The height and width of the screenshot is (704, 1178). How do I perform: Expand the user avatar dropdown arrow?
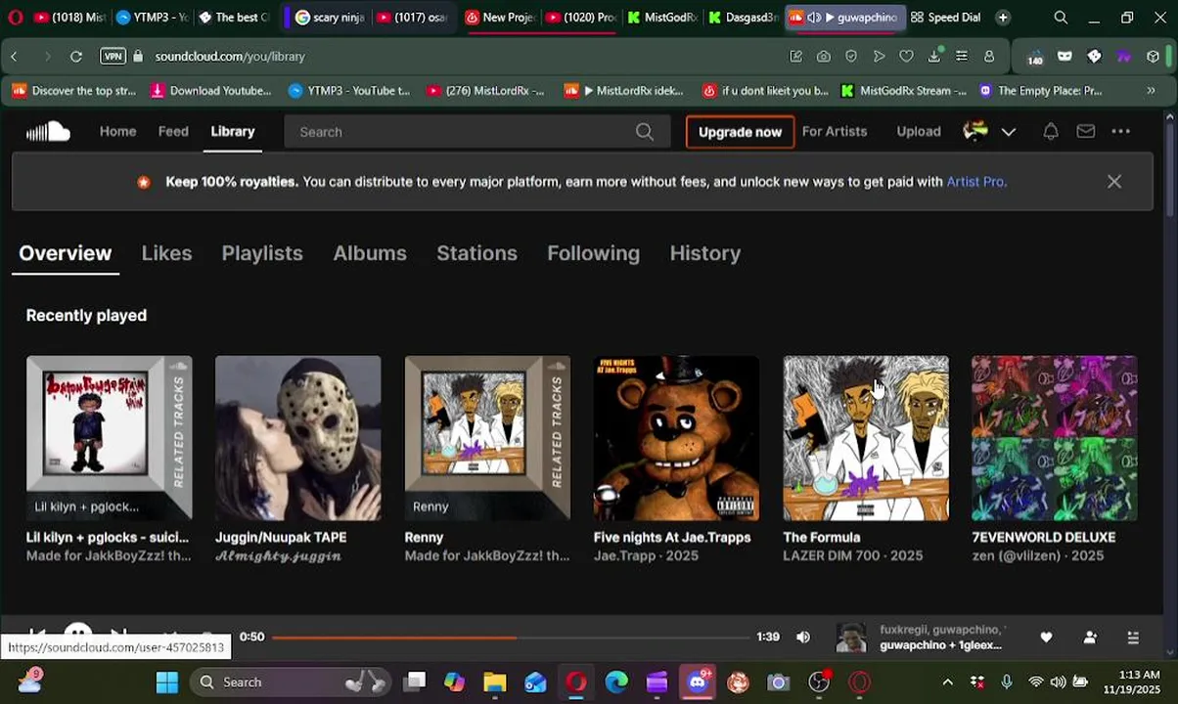[x=1009, y=132]
